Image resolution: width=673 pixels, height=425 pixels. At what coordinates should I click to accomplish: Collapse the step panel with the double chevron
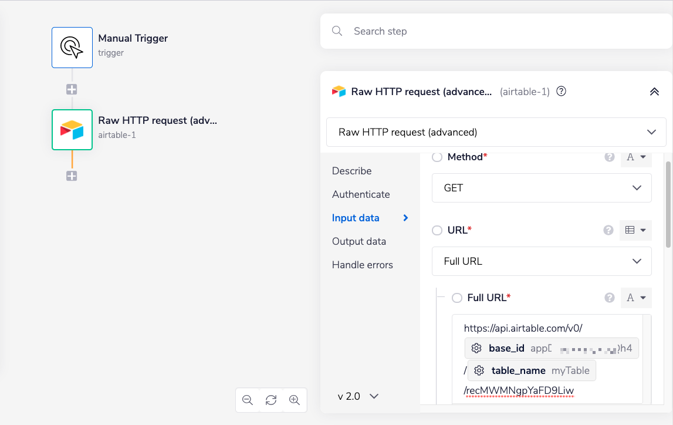pyautogui.click(x=655, y=92)
